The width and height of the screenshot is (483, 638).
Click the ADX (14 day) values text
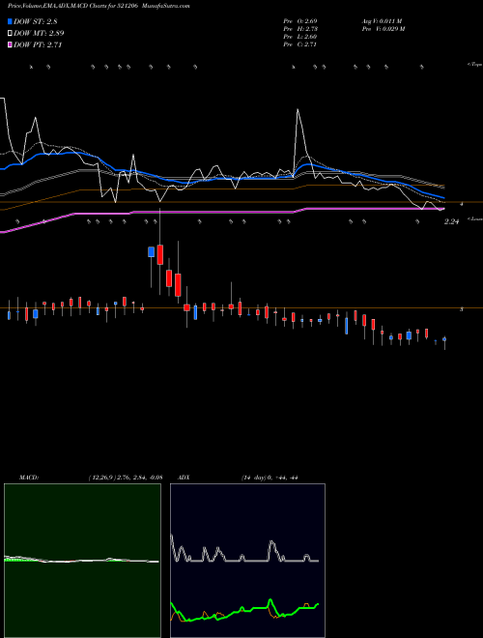pyautogui.click(x=270, y=478)
